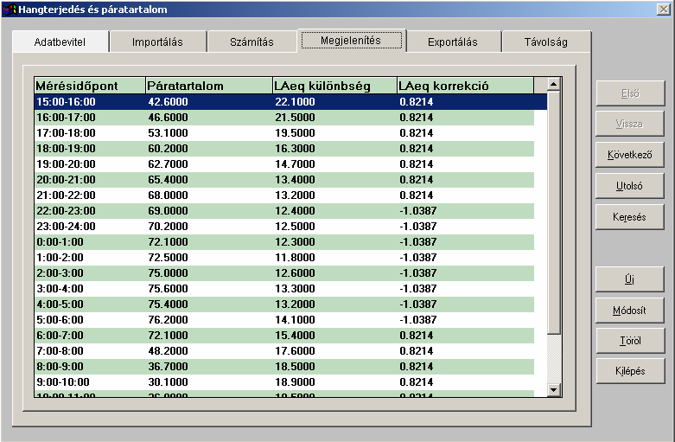Select the 3:00-4:00 row

(x=284, y=289)
